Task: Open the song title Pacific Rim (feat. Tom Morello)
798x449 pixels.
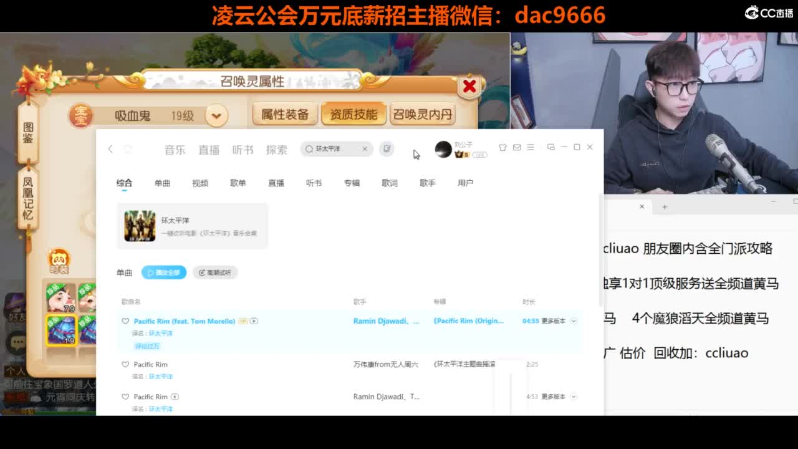Action: 185,321
